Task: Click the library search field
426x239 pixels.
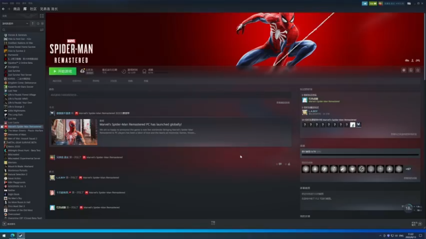Action: coord(20,30)
